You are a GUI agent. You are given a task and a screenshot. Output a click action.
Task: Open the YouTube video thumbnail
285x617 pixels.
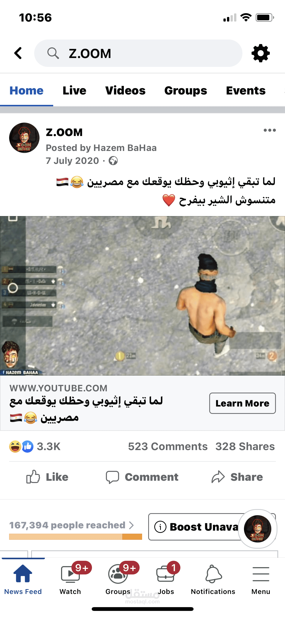(142, 296)
